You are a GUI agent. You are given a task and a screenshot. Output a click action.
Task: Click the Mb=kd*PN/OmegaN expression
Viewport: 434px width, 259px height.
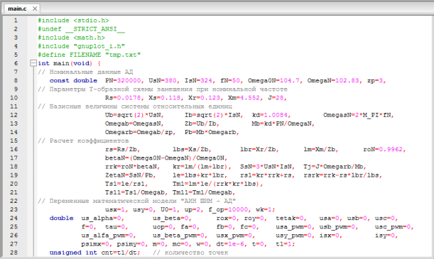coord(281,123)
